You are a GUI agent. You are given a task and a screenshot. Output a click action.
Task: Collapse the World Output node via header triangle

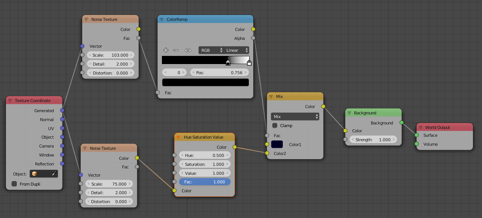420,127
